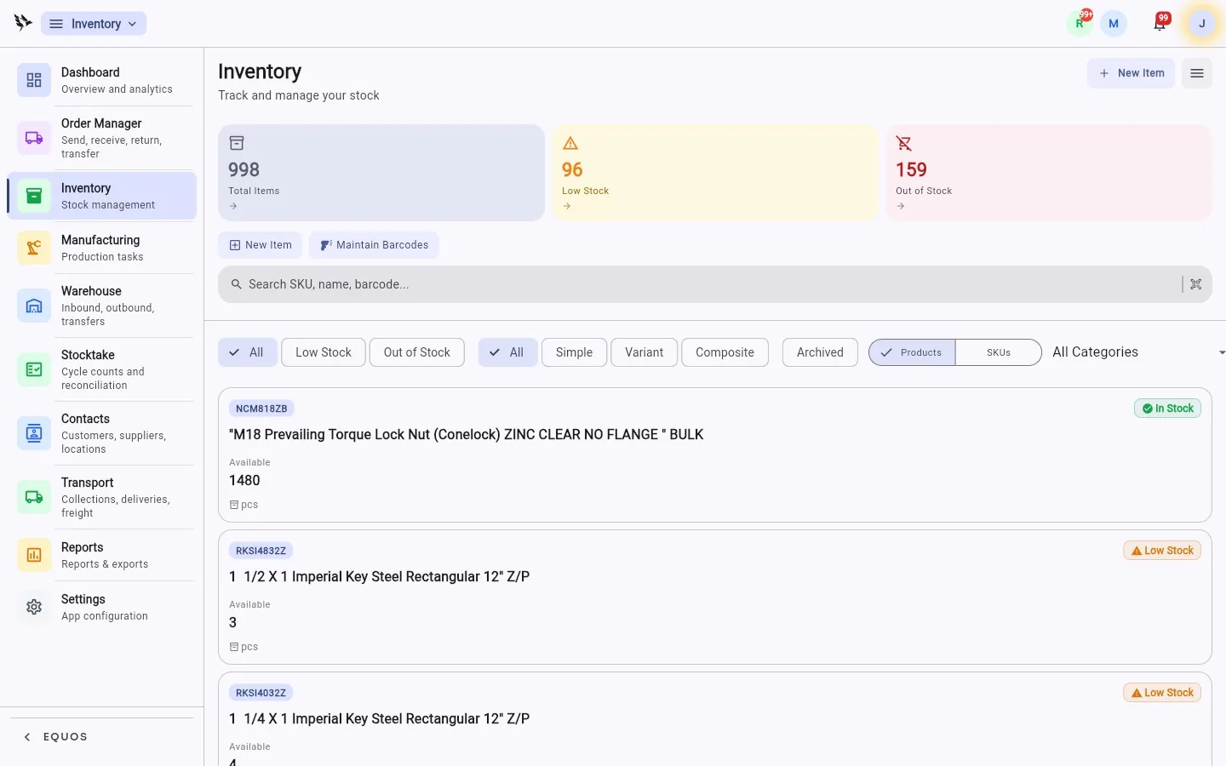The image size is (1226, 766).
Task: Open the 96 Low Stock card
Action: pos(715,173)
